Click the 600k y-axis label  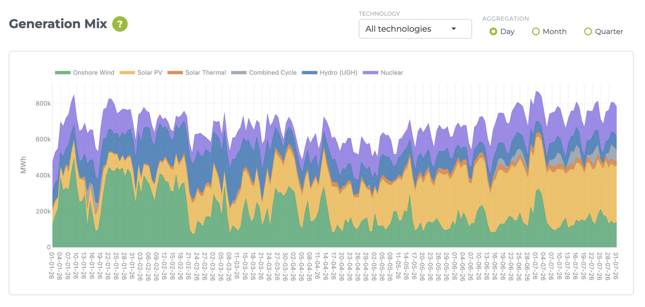tap(43, 140)
